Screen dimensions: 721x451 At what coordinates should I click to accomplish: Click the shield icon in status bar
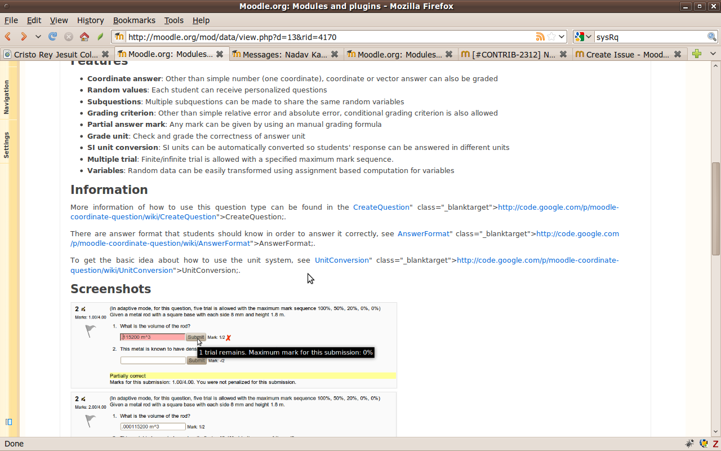click(x=704, y=444)
